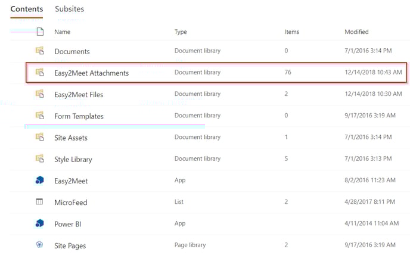Click the Documents library icon
The image size is (410, 255).
[40, 51]
